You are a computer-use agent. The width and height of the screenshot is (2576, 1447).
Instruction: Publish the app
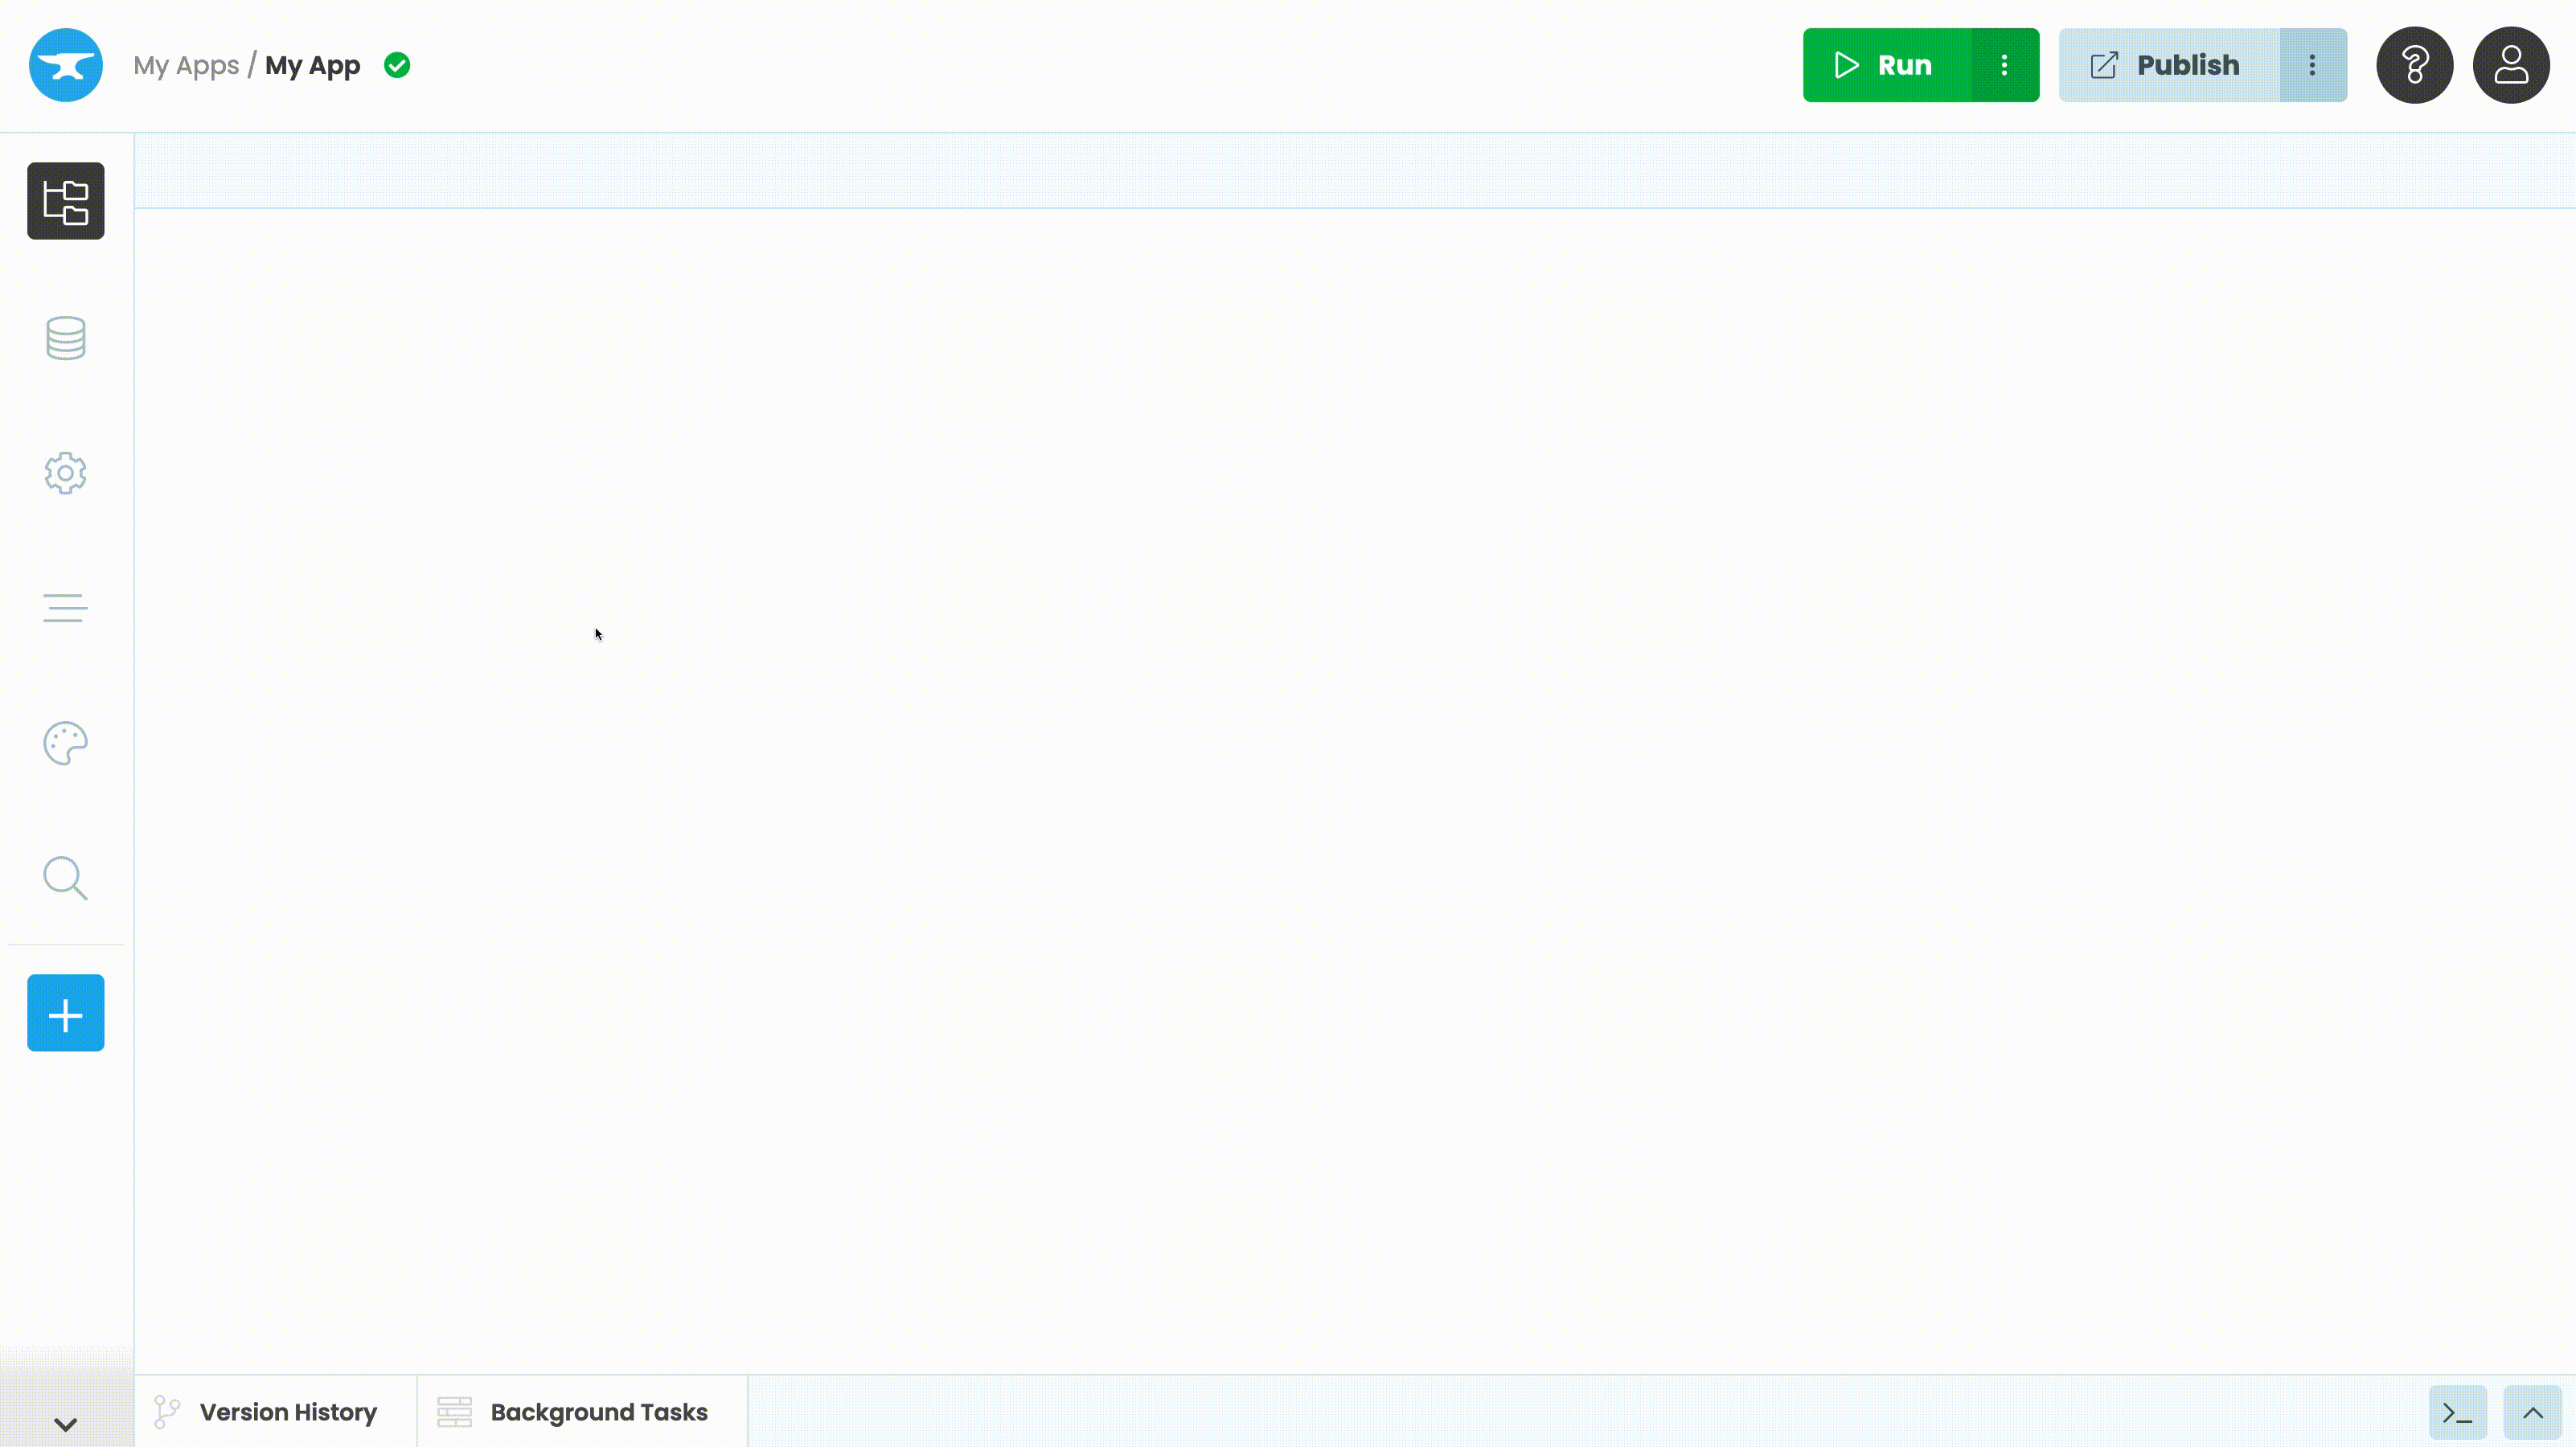pyautogui.click(x=2169, y=65)
